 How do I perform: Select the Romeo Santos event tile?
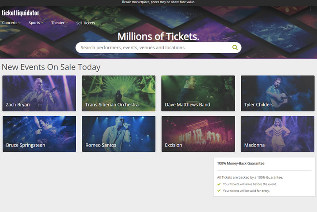tap(119, 134)
